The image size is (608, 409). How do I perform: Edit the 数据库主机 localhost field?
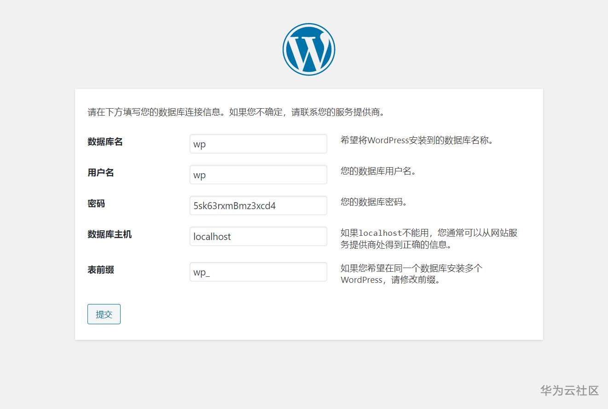tap(258, 236)
